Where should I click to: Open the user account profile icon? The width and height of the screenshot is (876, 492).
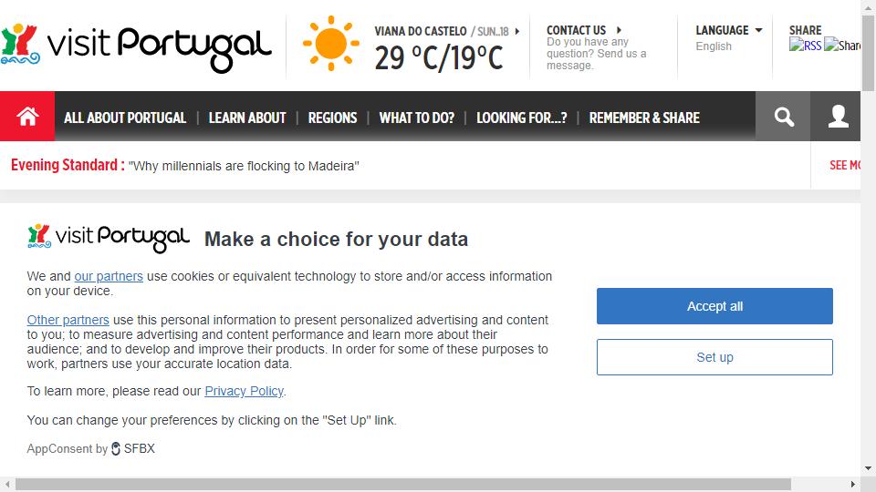838,117
